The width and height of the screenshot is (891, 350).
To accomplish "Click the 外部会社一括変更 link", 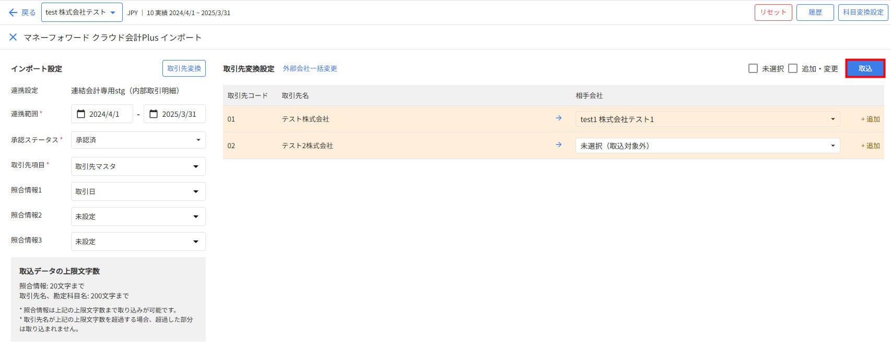I will tap(310, 68).
